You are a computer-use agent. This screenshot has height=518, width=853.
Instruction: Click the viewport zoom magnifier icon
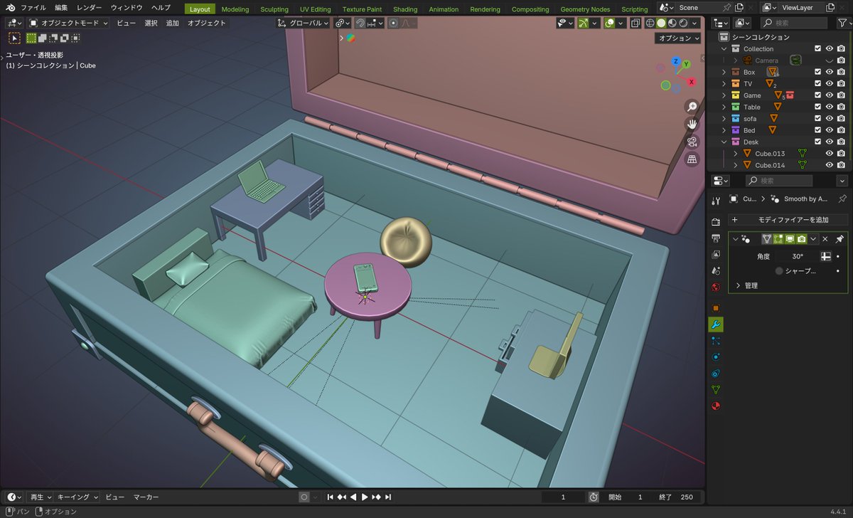(692, 107)
